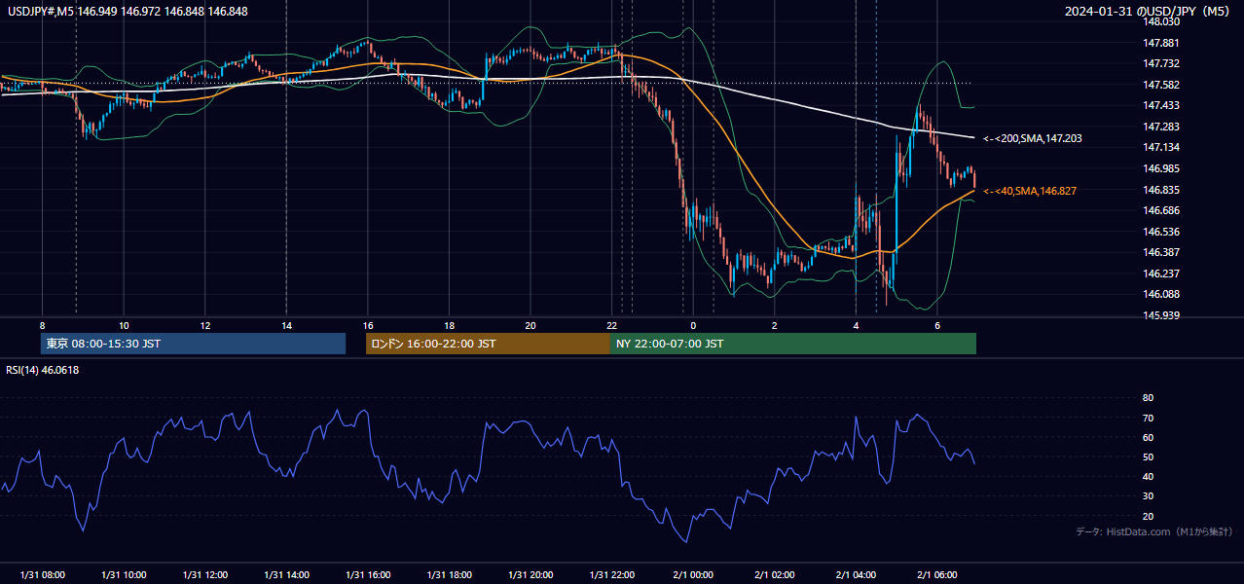Click price axis label 147.134

[1161, 147]
